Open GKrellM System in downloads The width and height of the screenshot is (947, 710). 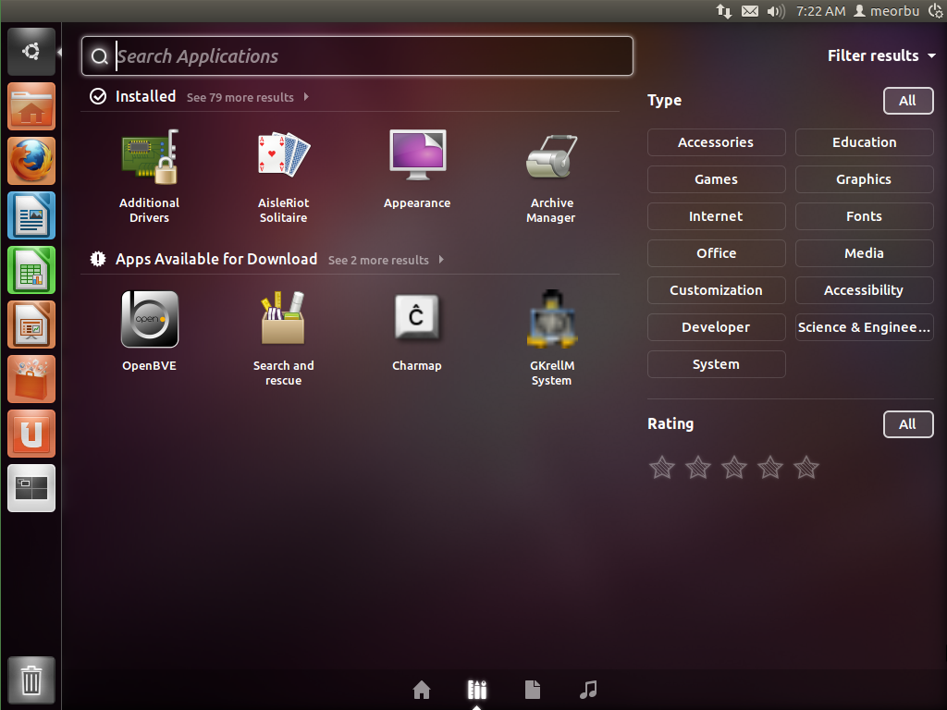551,319
